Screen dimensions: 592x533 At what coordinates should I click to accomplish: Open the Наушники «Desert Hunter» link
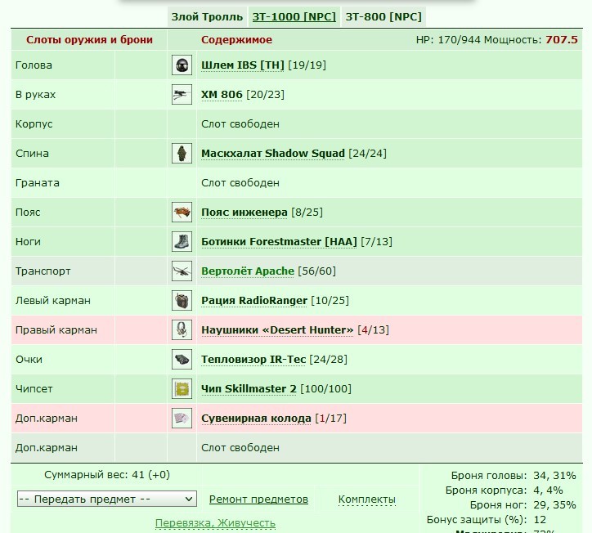[277, 330]
